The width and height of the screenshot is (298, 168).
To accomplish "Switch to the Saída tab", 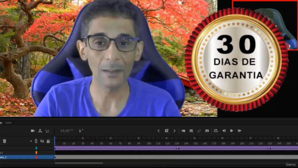I will (x=8, y=123).
